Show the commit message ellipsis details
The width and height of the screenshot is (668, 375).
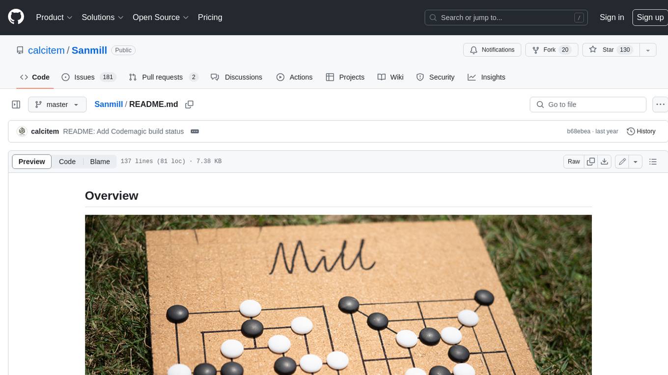click(195, 132)
